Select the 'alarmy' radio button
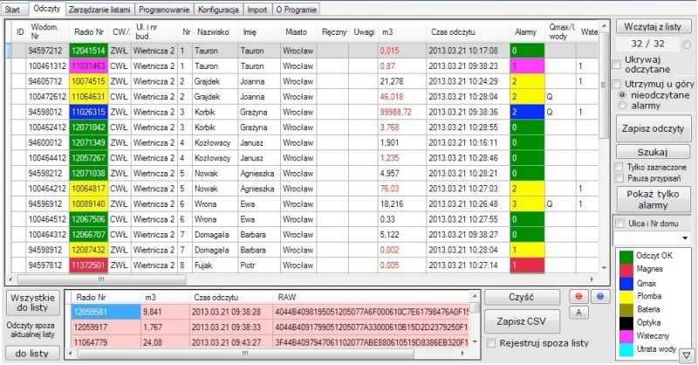The height and width of the screenshot is (365, 698). pyautogui.click(x=622, y=105)
